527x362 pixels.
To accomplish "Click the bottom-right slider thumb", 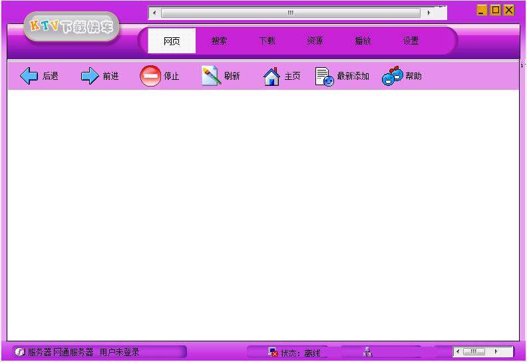I will click(x=474, y=351).
